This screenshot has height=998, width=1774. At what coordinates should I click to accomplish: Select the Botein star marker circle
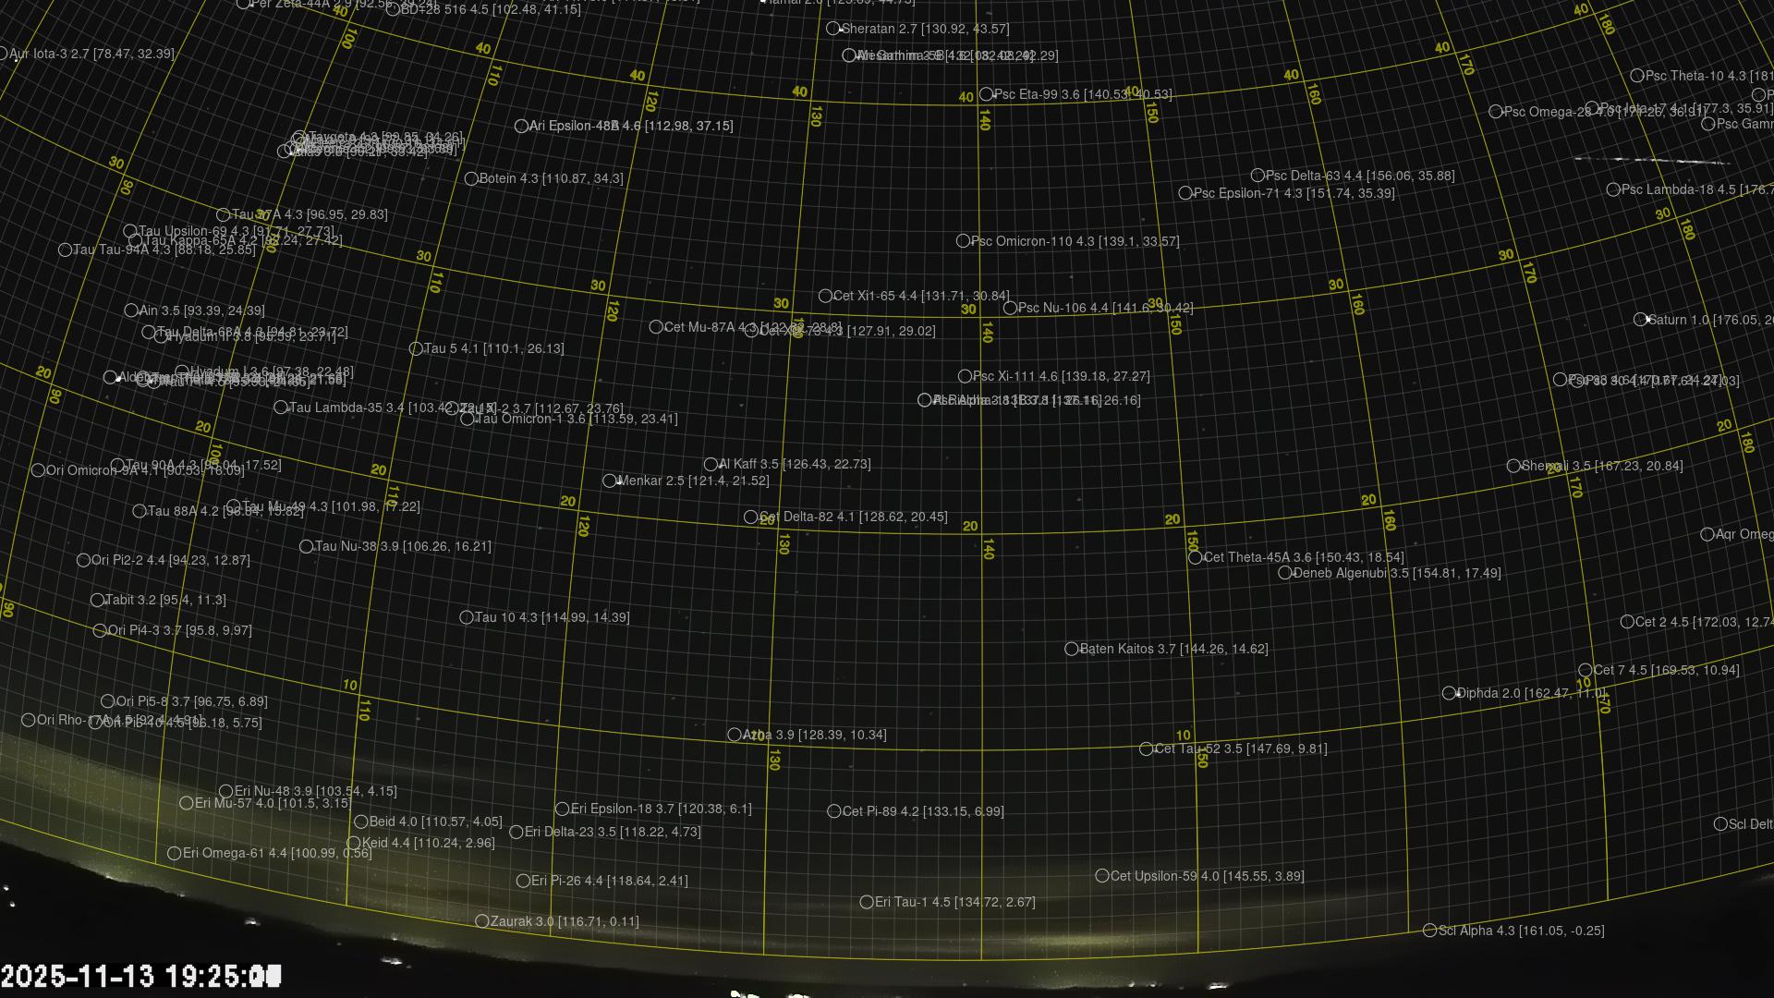point(471,179)
